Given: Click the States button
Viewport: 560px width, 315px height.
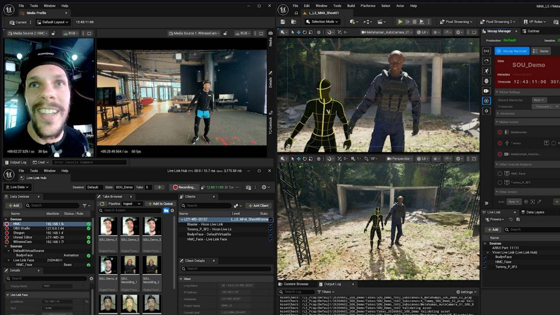Looking at the screenshot, I should click(x=541, y=51).
